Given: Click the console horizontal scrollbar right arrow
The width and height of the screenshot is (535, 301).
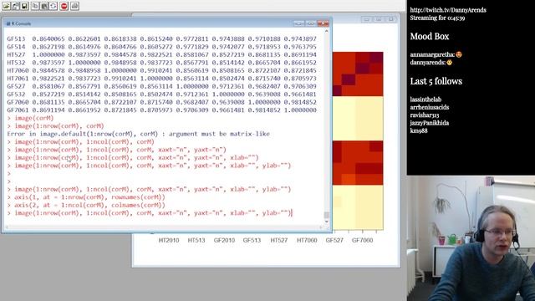Looking at the screenshot, I should (x=320, y=227).
